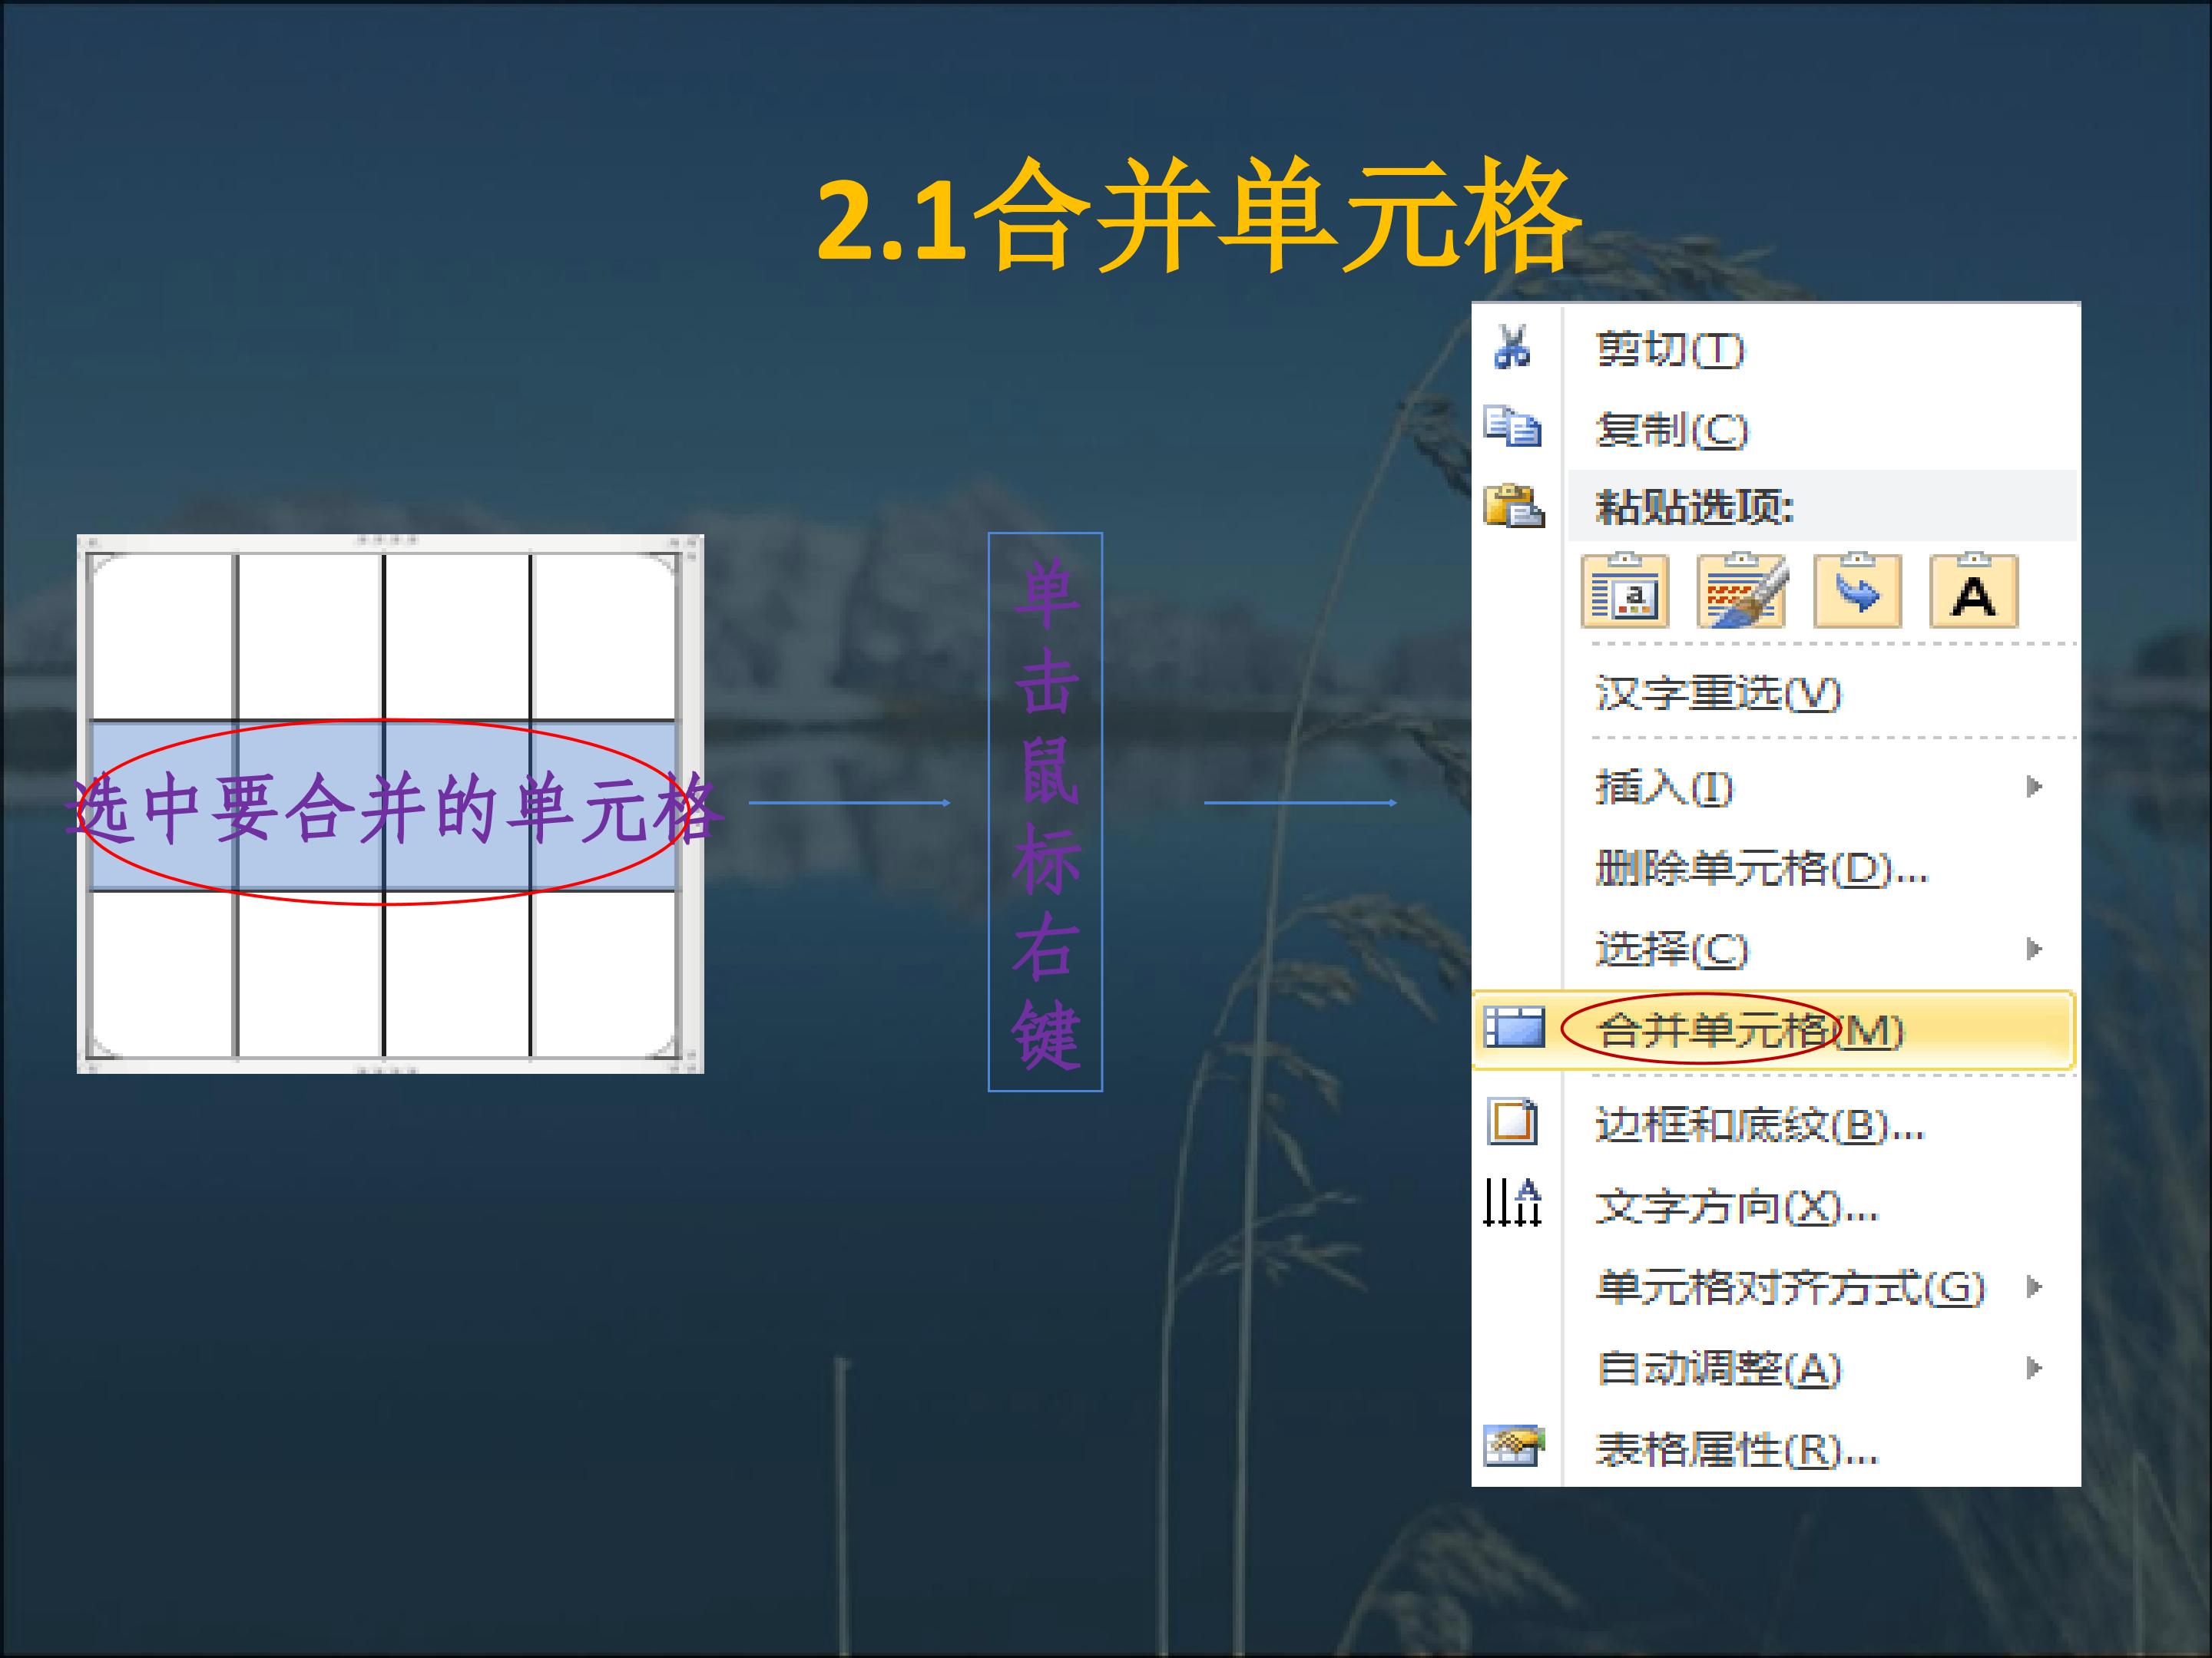Click the Table Properties icon
The width and height of the screenshot is (2212, 1658).
click(x=1513, y=1446)
